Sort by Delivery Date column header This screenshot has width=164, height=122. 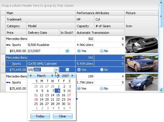click(x=43, y=33)
